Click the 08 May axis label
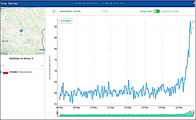This screenshot has width=196, height=120. point(59,107)
